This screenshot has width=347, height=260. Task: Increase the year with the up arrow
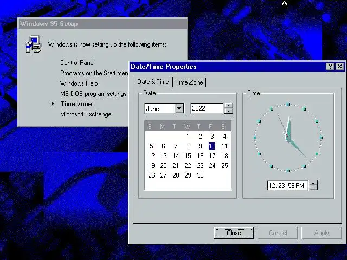[x=229, y=106]
